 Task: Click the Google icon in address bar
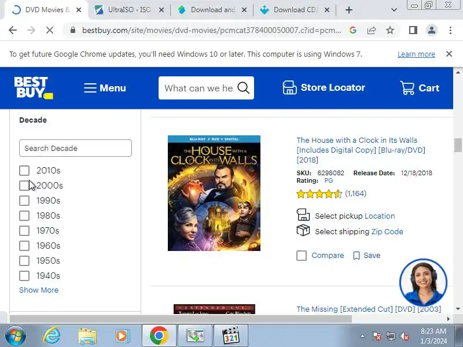[x=353, y=30]
